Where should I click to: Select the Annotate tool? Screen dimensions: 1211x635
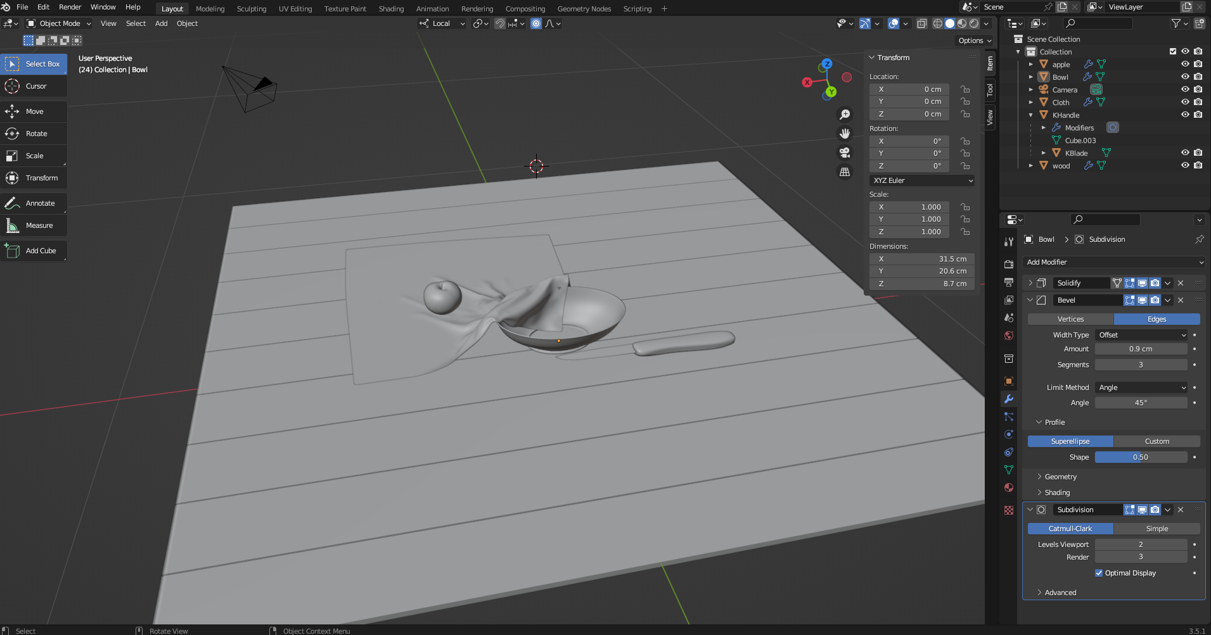[34, 203]
